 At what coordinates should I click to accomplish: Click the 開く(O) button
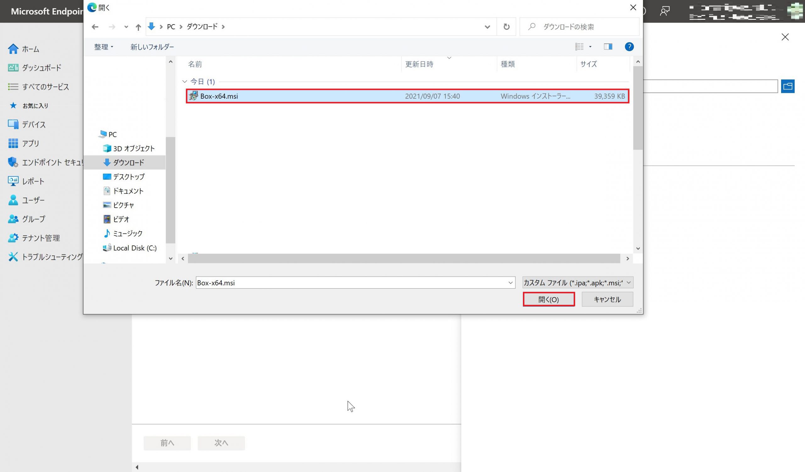(x=548, y=299)
